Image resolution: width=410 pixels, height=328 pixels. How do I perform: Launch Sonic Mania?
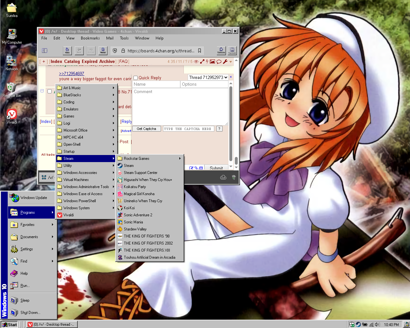coord(149,222)
